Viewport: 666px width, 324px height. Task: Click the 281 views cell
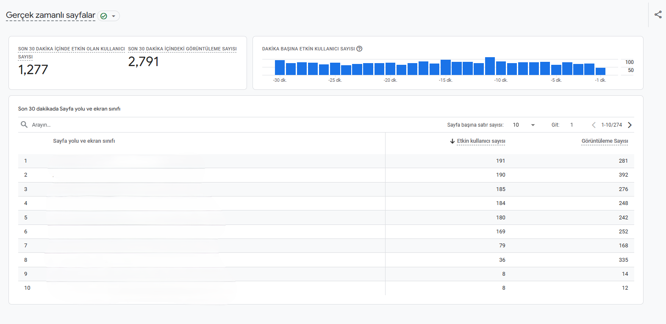coord(623,161)
